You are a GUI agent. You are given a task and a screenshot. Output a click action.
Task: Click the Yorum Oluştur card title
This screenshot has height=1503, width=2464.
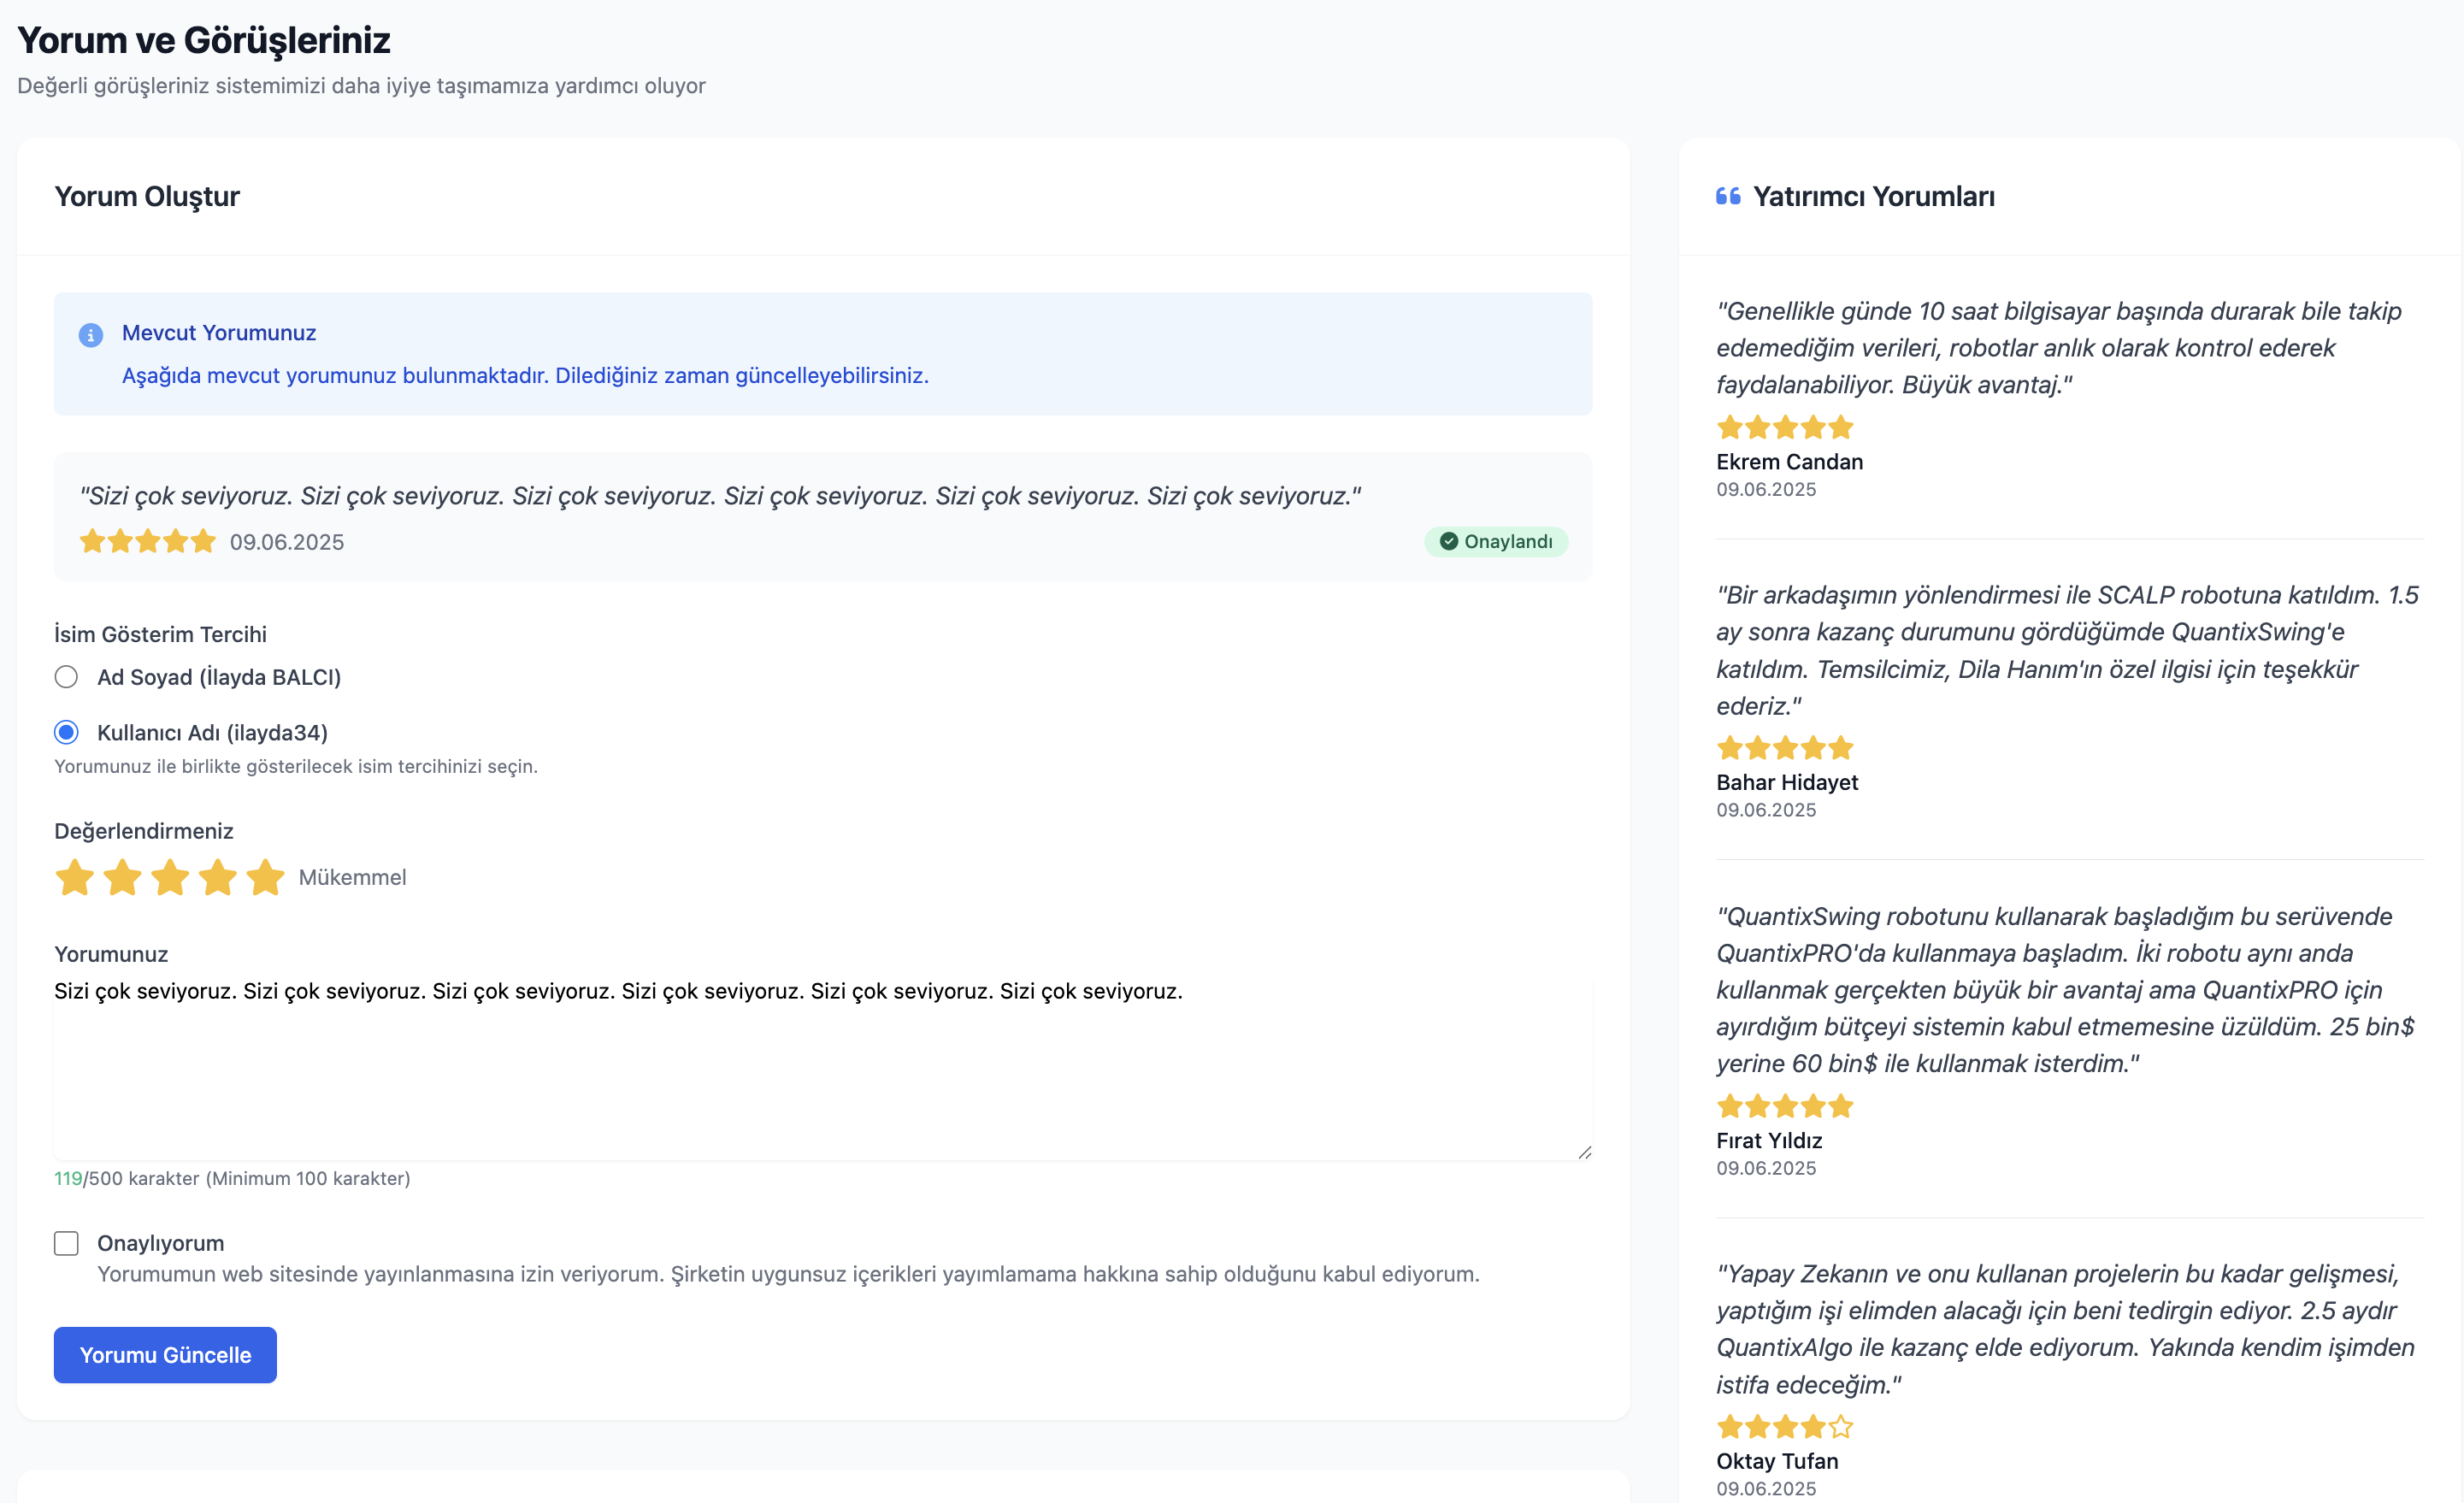pos(147,196)
